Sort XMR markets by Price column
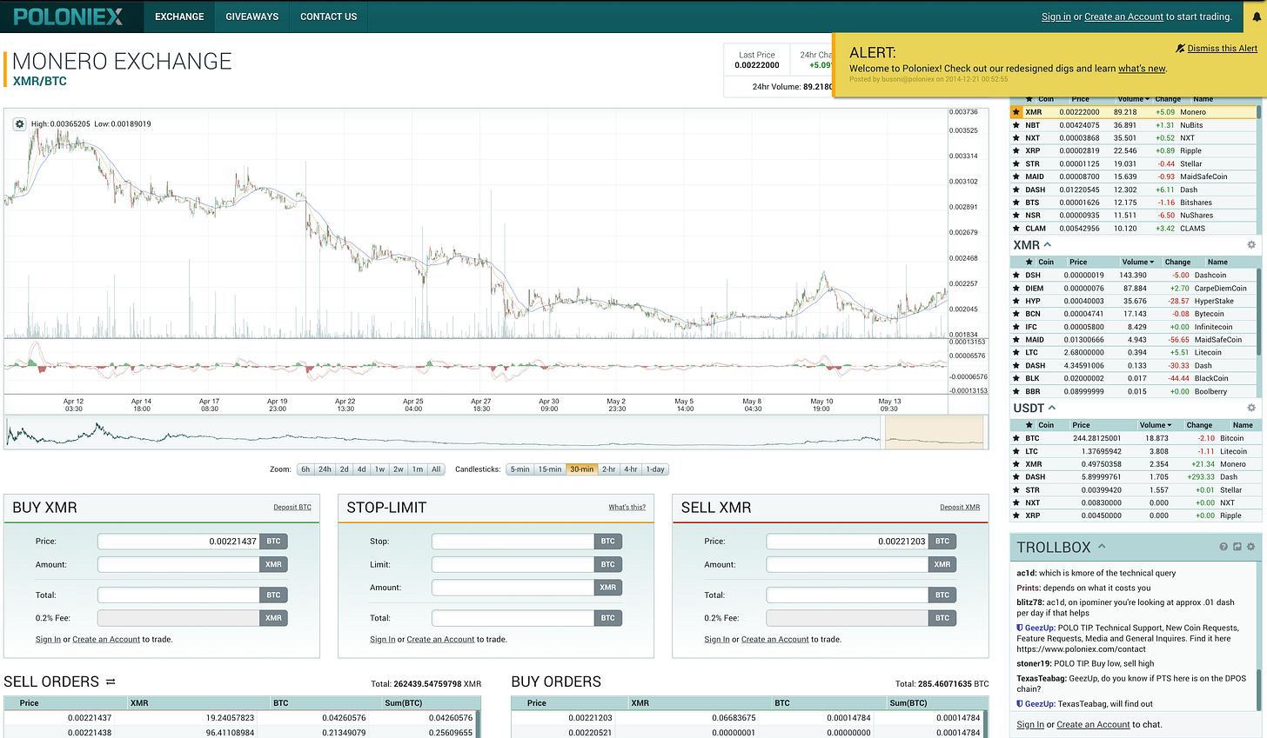This screenshot has width=1267, height=738. point(1078,262)
